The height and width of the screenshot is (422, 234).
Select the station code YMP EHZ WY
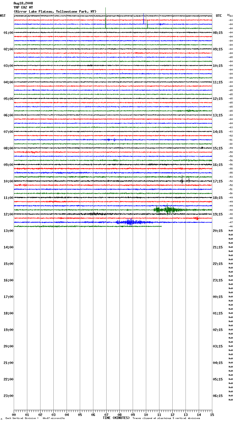pyautogui.click(x=23, y=7)
